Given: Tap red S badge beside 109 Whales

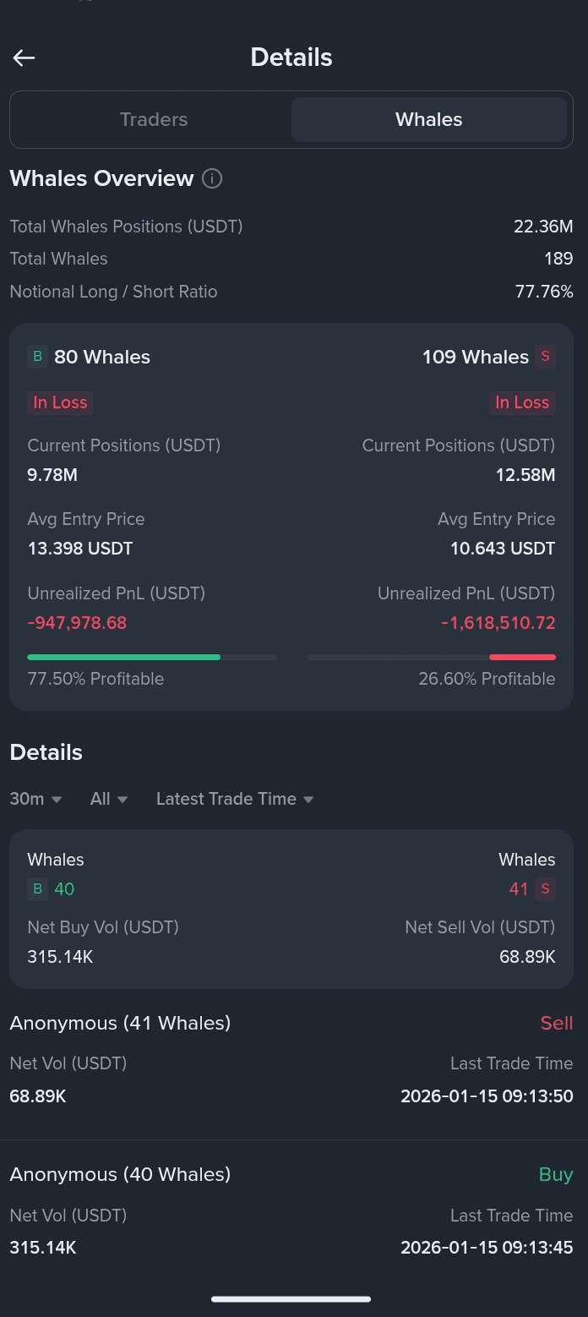Looking at the screenshot, I should [x=545, y=357].
